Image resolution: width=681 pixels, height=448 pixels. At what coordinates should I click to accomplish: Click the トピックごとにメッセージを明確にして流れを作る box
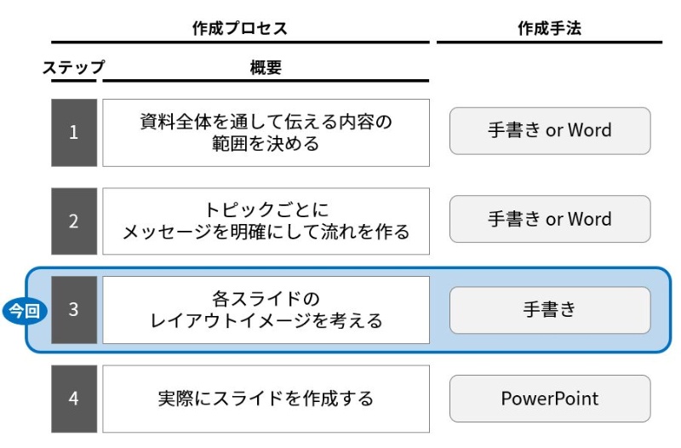(266, 221)
